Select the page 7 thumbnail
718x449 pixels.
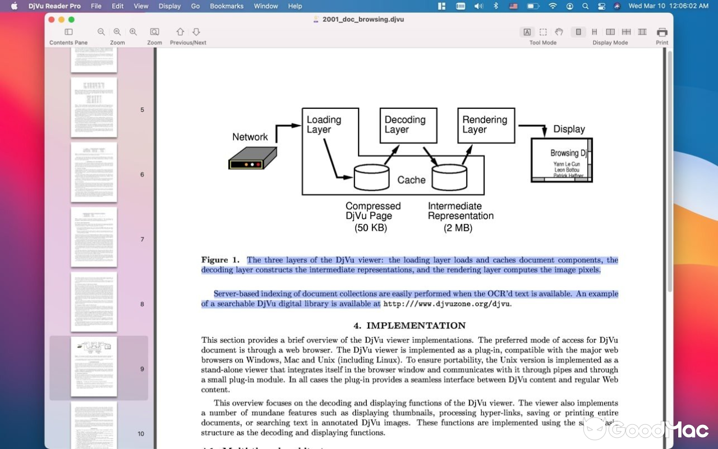tap(94, 237)
